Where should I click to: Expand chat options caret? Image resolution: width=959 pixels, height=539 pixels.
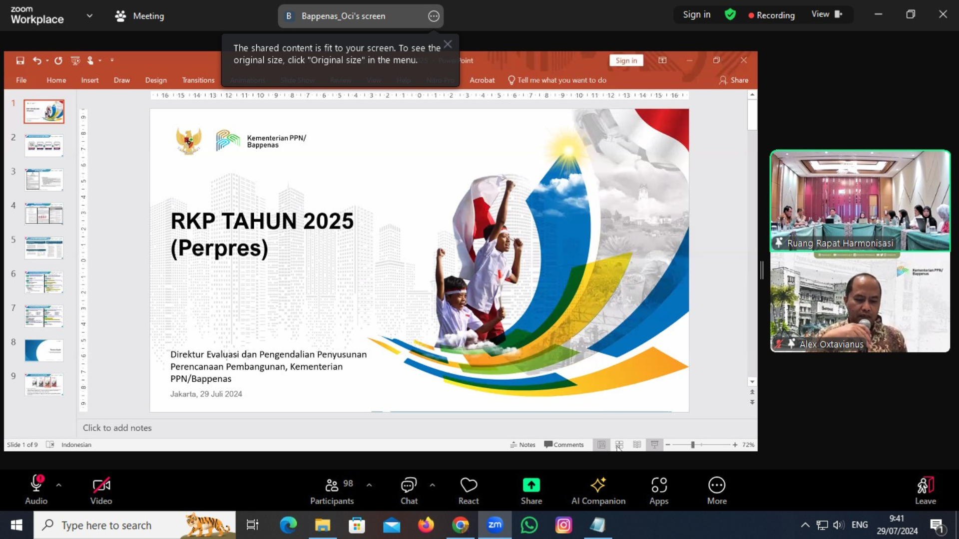coord(432,485)
